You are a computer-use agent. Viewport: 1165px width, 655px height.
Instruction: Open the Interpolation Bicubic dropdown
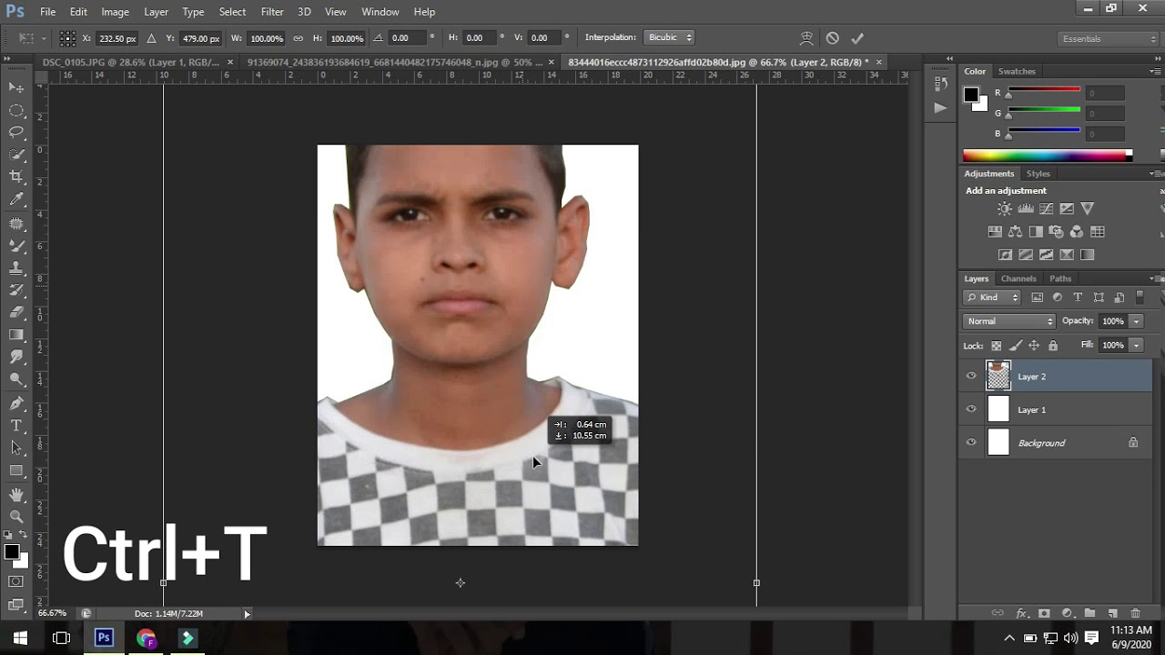pos(670,37)
